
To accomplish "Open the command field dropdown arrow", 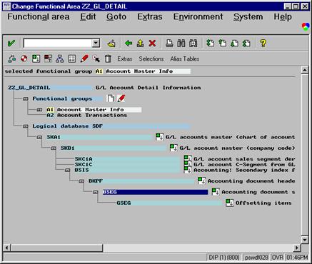I will pos(96,44).
